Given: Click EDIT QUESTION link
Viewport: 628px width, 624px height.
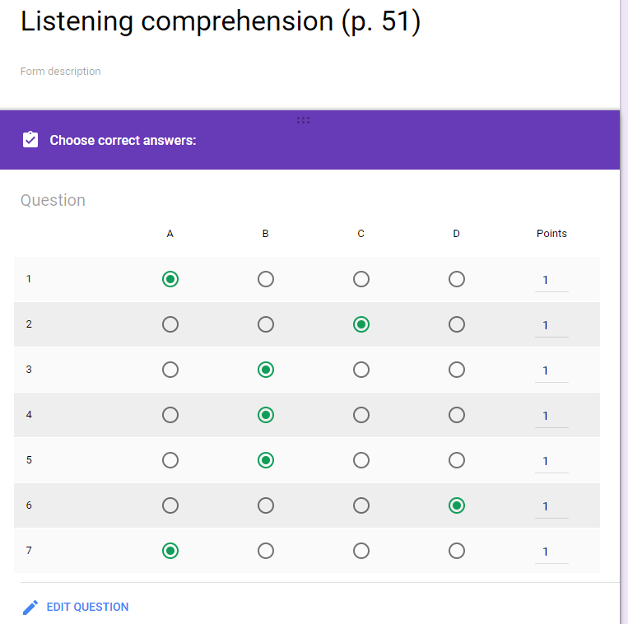Looking at the screenshot, I should pyautogui.click(x=87, y=608).
